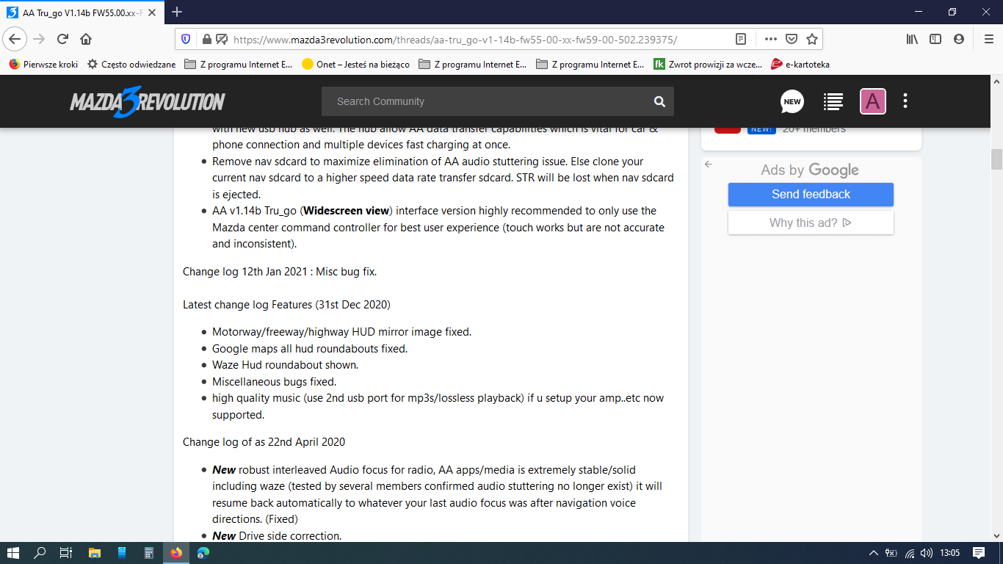Click the page vertical scrollbar thumb
Viewport: 1003px width, 564px height.
[x=996, y=159]
